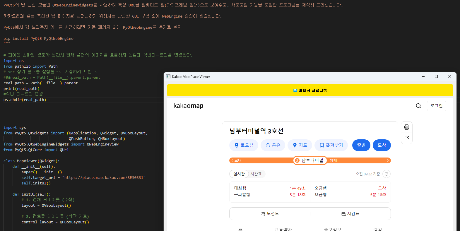
Task: Print the place page via printer icon
Action: coord(407,127)
